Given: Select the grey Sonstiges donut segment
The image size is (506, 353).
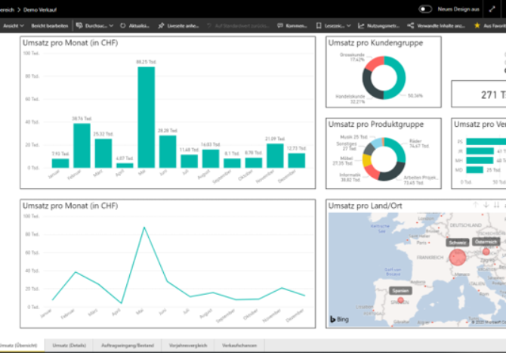Looking at the screenshot, I should tap(369, 149).
